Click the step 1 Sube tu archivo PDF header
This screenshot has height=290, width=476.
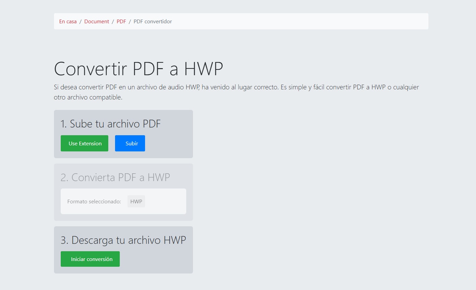[x=111, y=124]
